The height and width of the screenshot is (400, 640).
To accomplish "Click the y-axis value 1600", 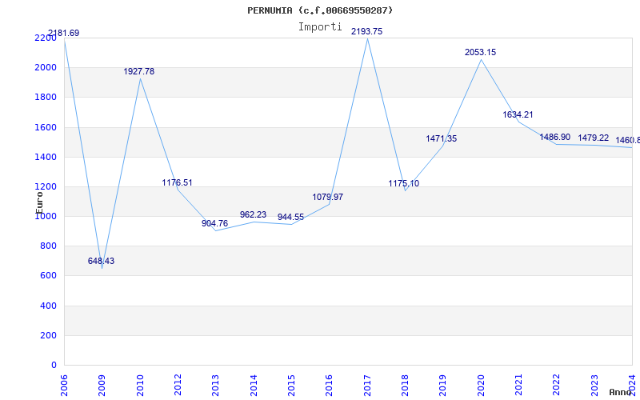I will tap(46, 127).
